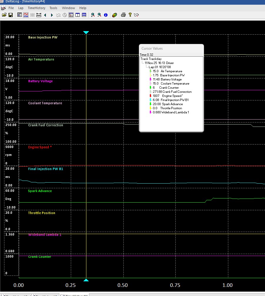Click the Open file folder icon
Screen dimensions: 265x296
point(4,15)
